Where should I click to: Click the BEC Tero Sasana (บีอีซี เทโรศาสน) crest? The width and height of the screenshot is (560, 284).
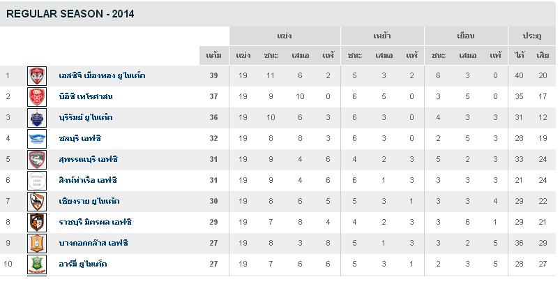tap(37, 96)
